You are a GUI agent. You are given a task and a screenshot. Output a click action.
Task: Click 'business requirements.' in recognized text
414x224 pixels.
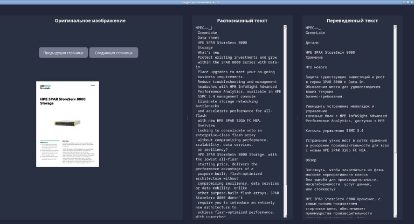(x=221, y=77)
